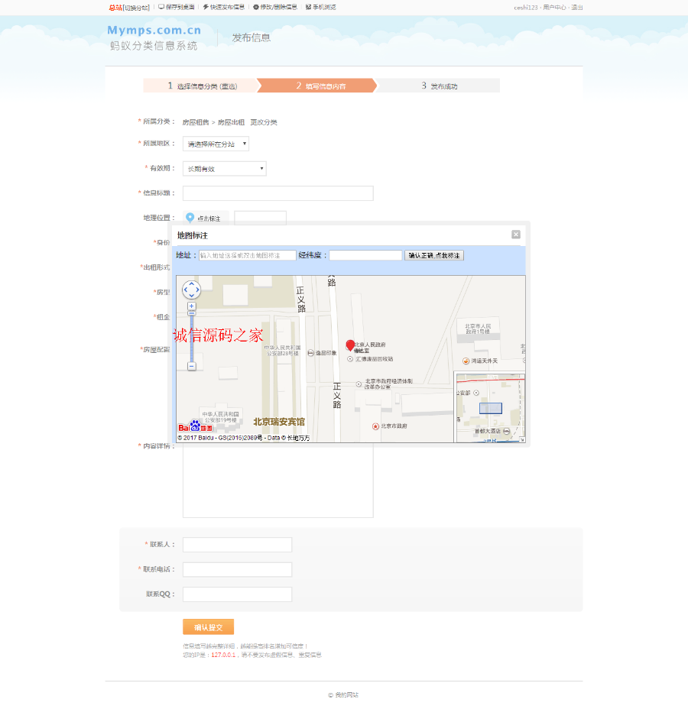Zoom in the map with plus button
Image resolution: width=688 pixels, height=709 pixels.
point(192,306)
